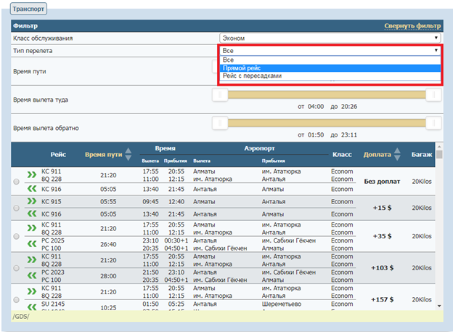Sort Доплата ascending with up arrow

(x=397, y=150)
